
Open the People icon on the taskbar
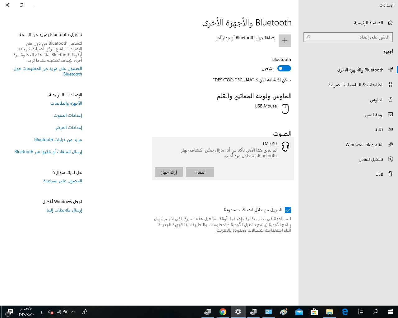(x=85, y=312)
